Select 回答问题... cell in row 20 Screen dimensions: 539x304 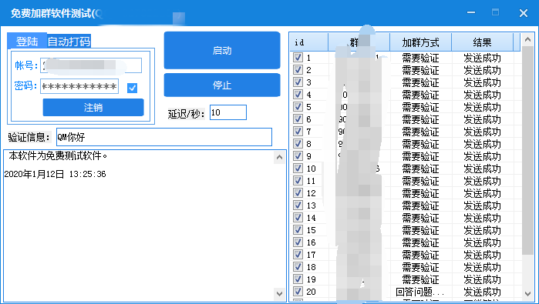[x=419, y=292]
